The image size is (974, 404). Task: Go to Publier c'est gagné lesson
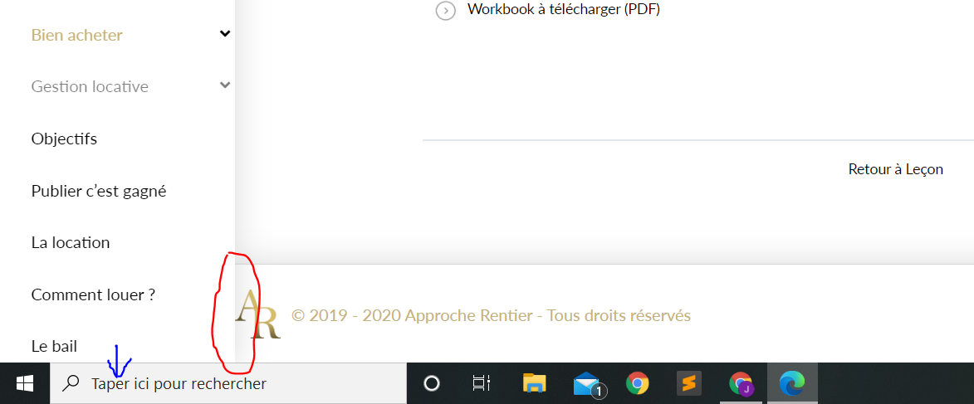click(x=99, y=191)
